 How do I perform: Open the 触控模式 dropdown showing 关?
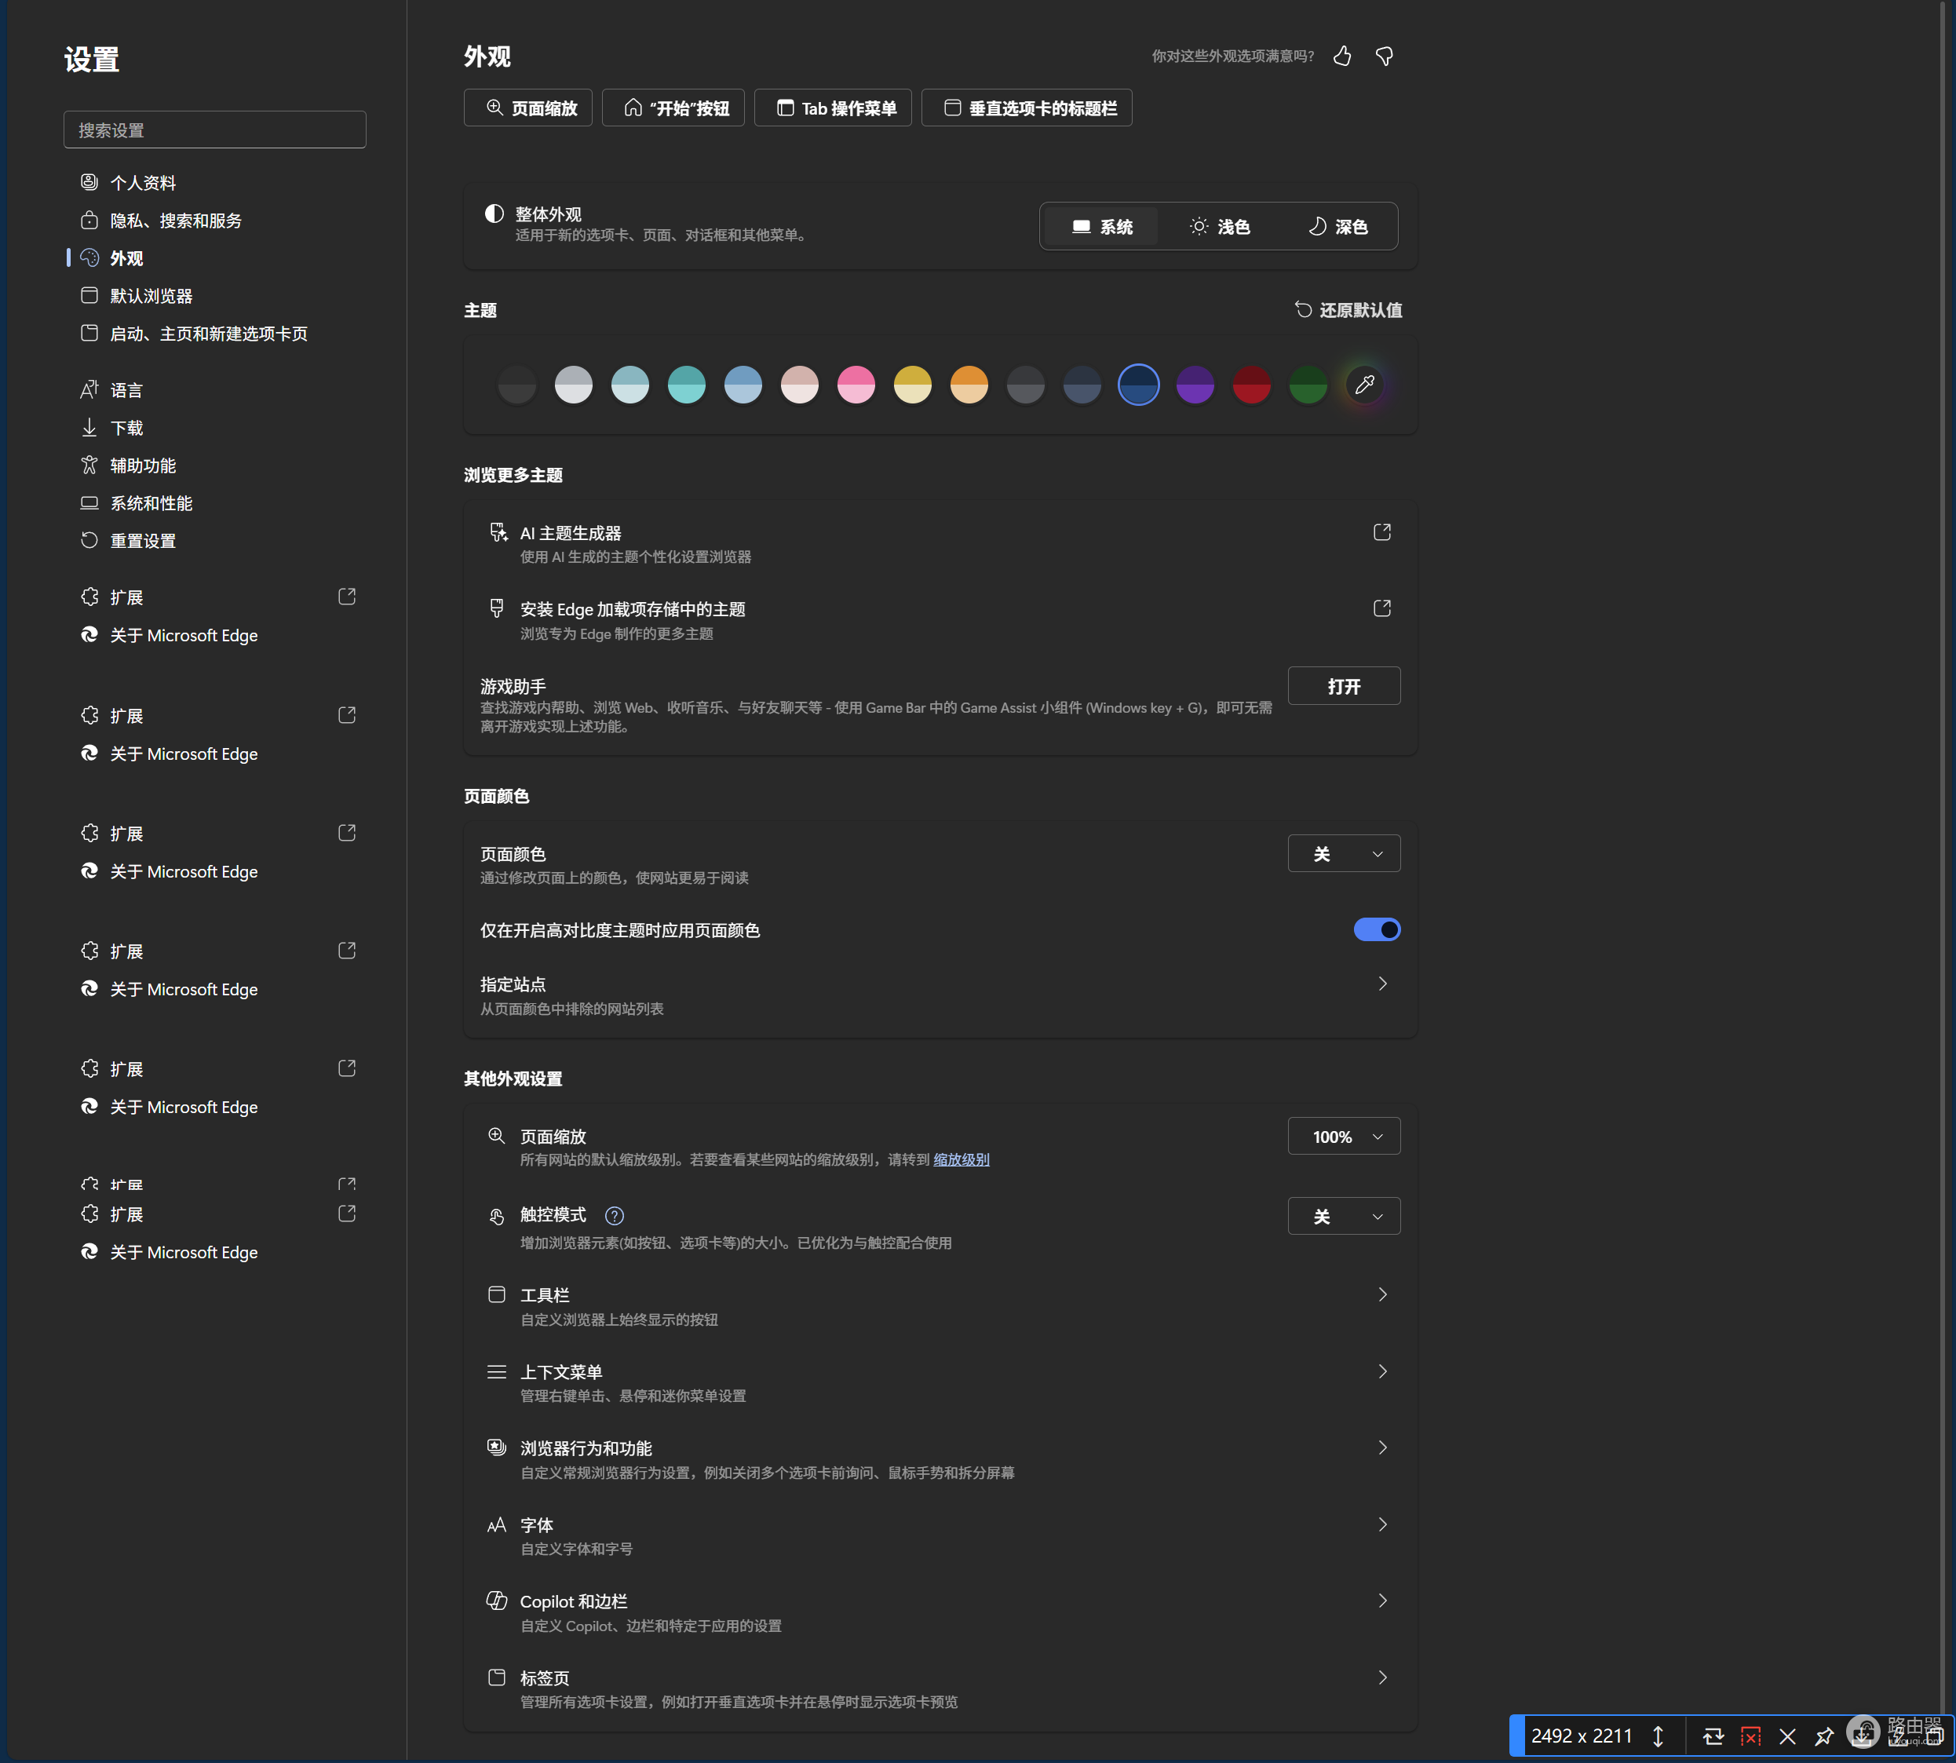coord(1344,1216)
